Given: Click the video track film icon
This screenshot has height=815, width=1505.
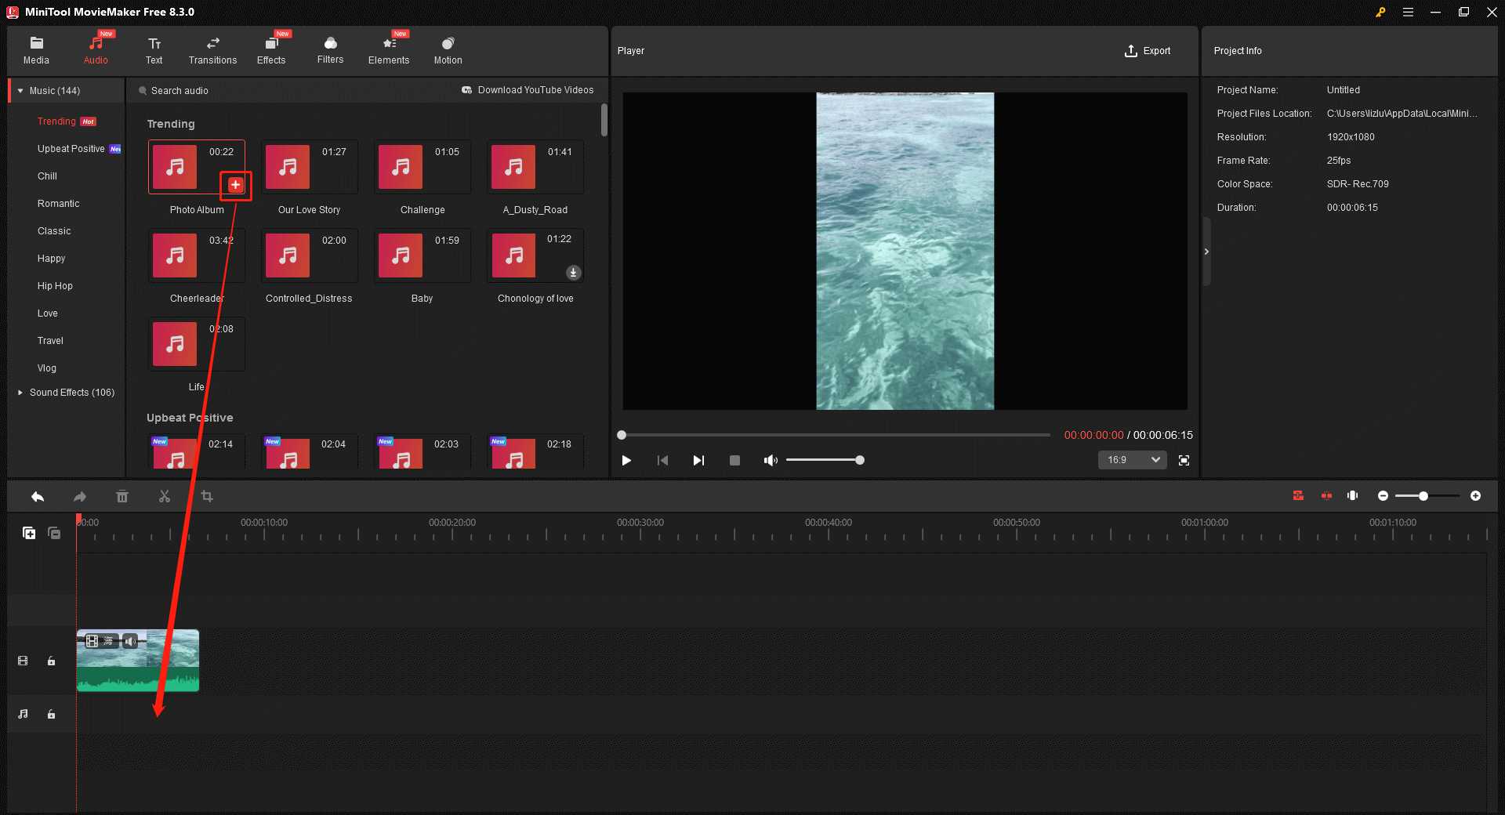Looking at the screenshot, I should tap(23, 661).
